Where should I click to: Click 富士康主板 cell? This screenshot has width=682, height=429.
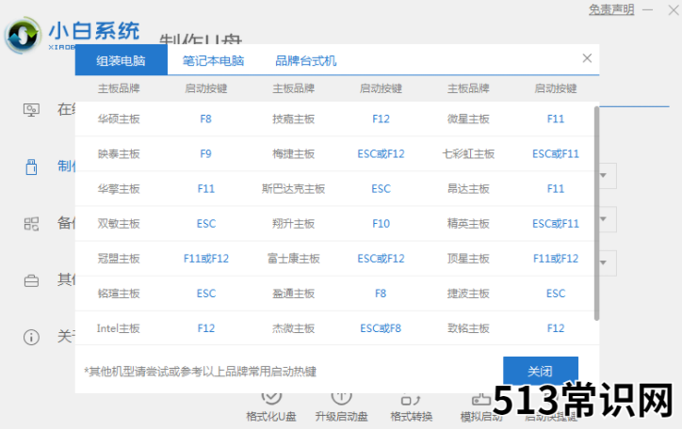(x=294, y=259)
